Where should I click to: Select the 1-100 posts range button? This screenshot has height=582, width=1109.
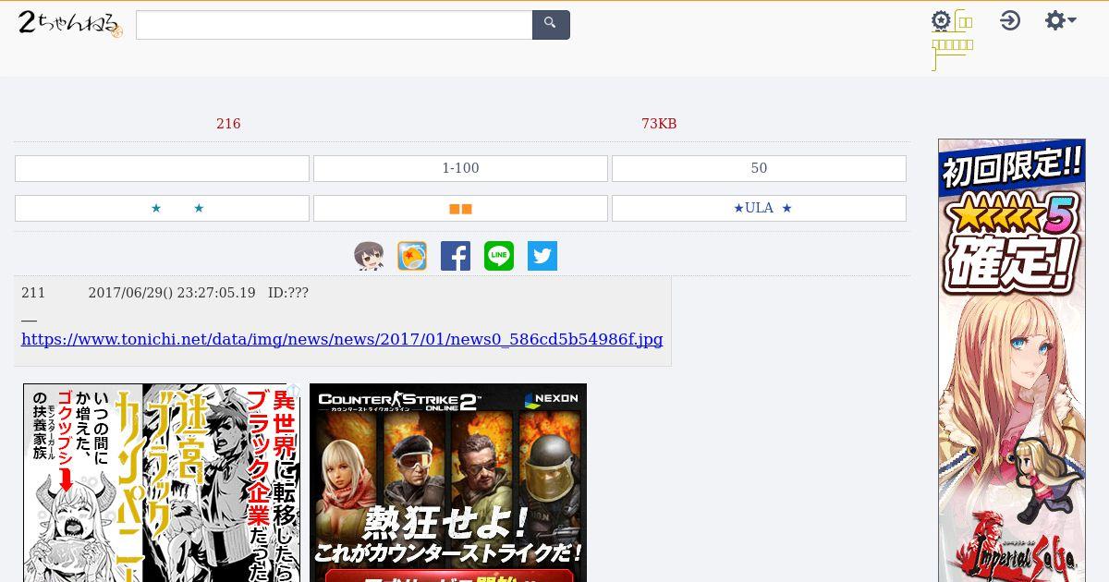pyautogui.click(x=460, y=168)
